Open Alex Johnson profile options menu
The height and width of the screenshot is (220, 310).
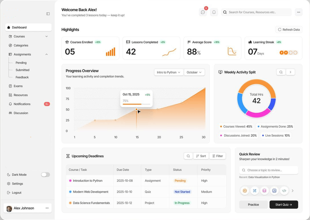47,208
